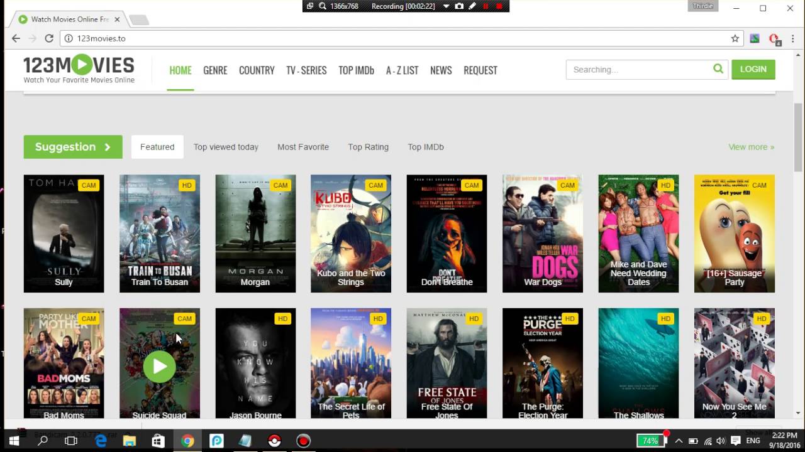Click the Suggestion button
This screenshot has width=805, height=452.
tap(73, 147)
